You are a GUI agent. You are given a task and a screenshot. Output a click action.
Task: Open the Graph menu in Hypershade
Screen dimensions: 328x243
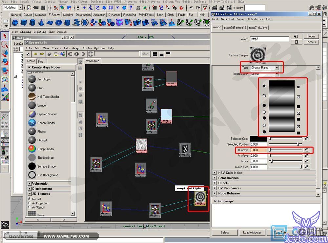pos(76,48)
